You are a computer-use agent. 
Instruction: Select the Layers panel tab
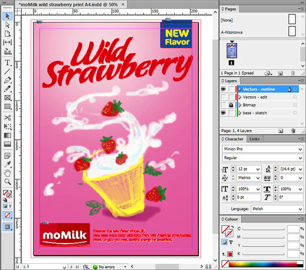point(229,81)
